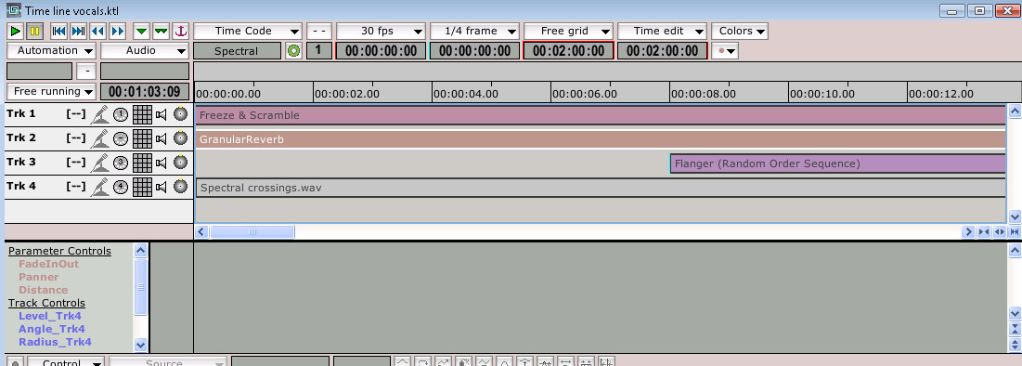Open the Colors dropdown button
The image size is (1022, 366).
coord(740,31)
